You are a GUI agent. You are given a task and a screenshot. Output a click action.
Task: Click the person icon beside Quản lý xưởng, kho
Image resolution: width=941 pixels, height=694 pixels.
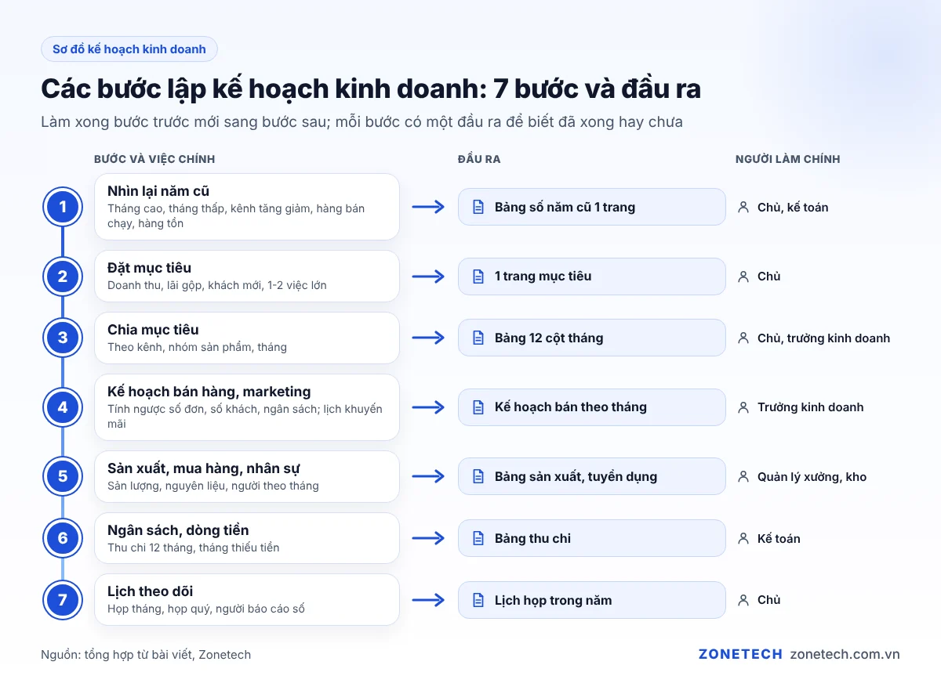(x=743, y=476)
